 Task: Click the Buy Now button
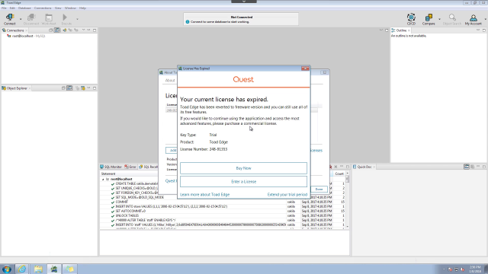[x=243, y=168]
